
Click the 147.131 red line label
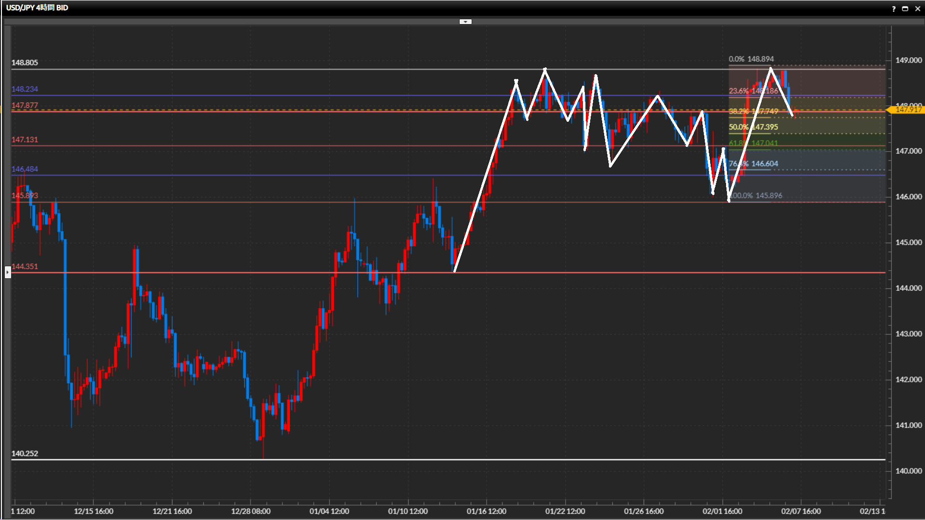coord(25,140)
